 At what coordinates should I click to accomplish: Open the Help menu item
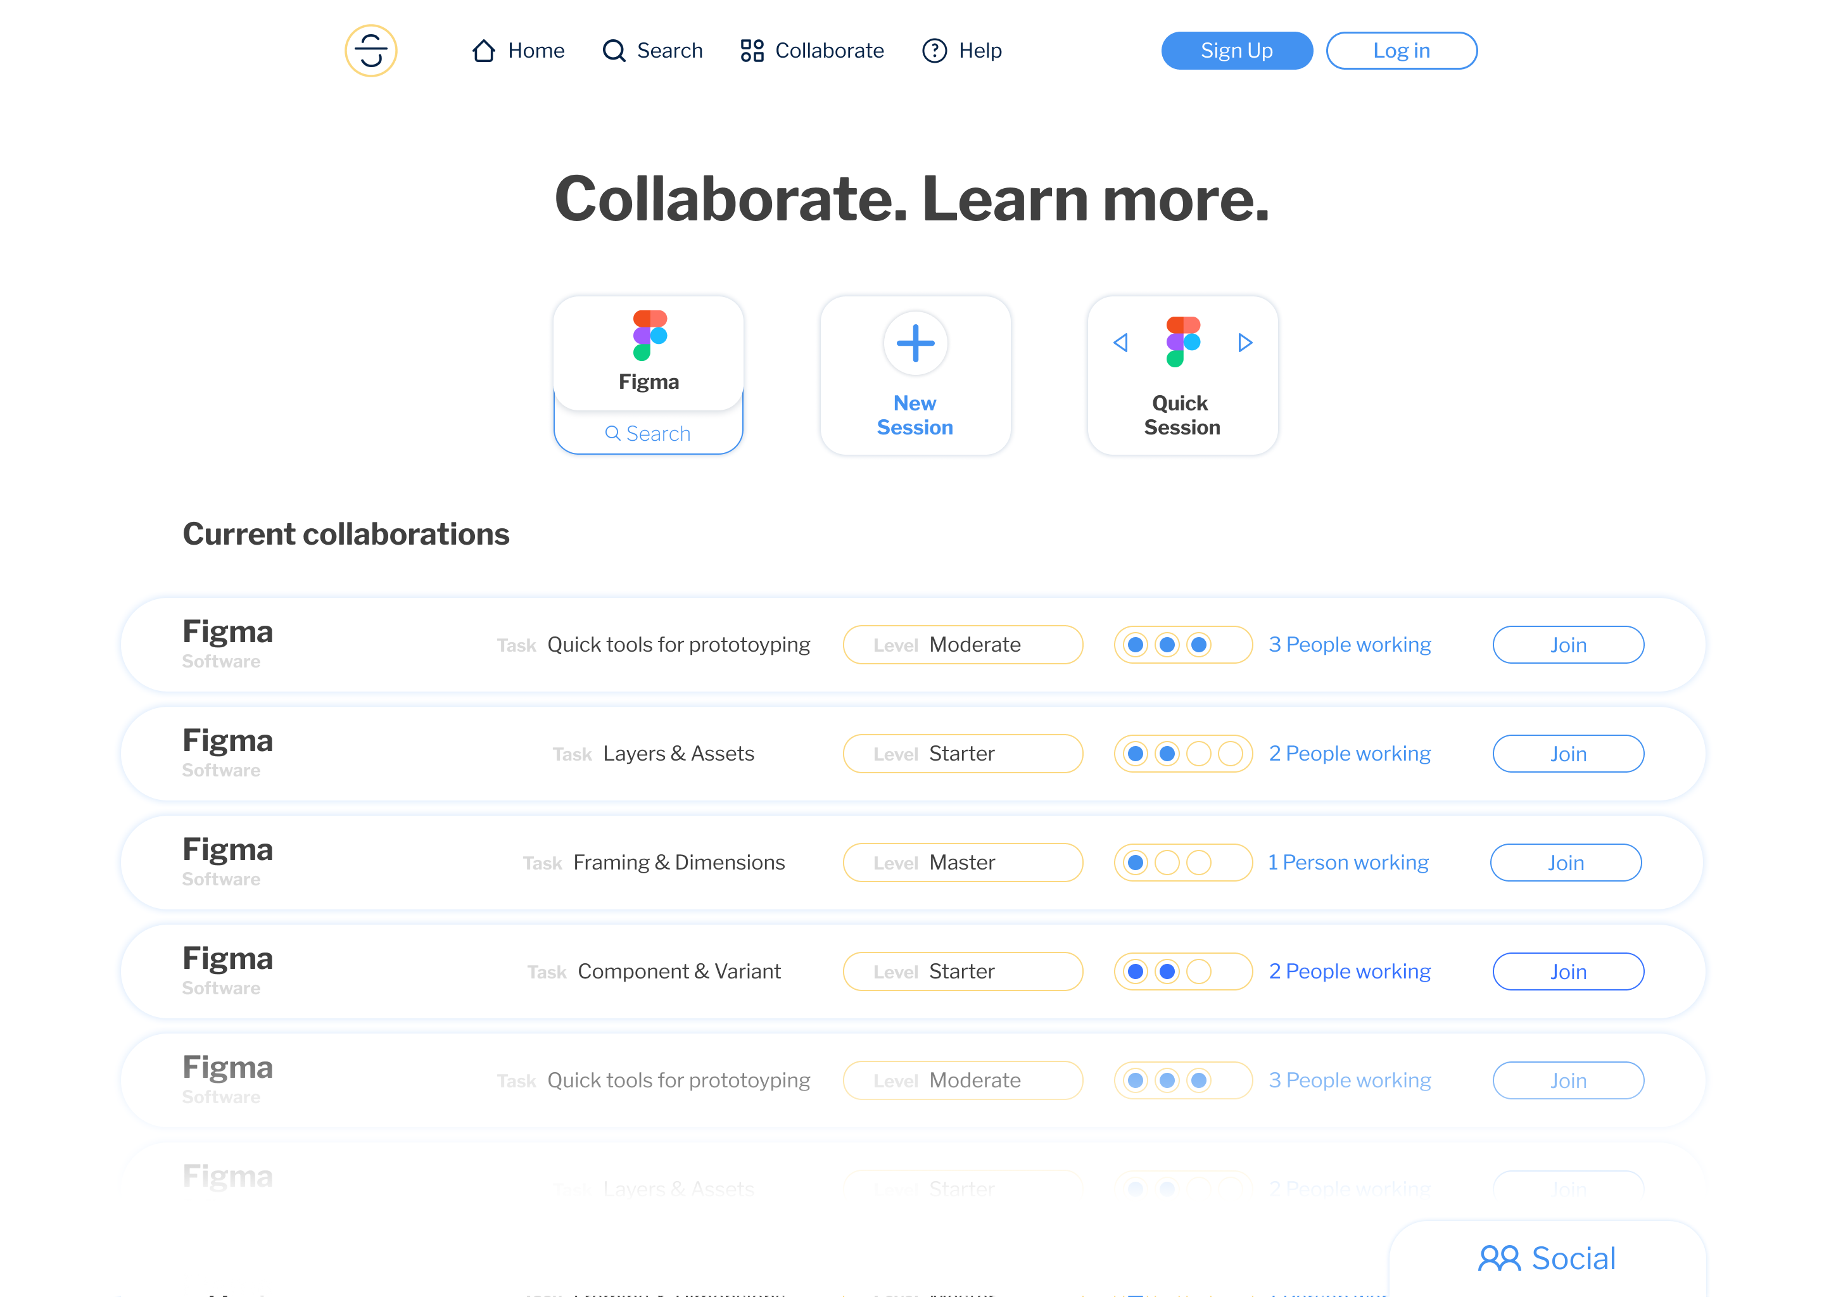click(961, 50)
